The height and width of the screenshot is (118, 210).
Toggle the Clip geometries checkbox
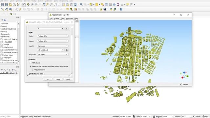(33, 70)
